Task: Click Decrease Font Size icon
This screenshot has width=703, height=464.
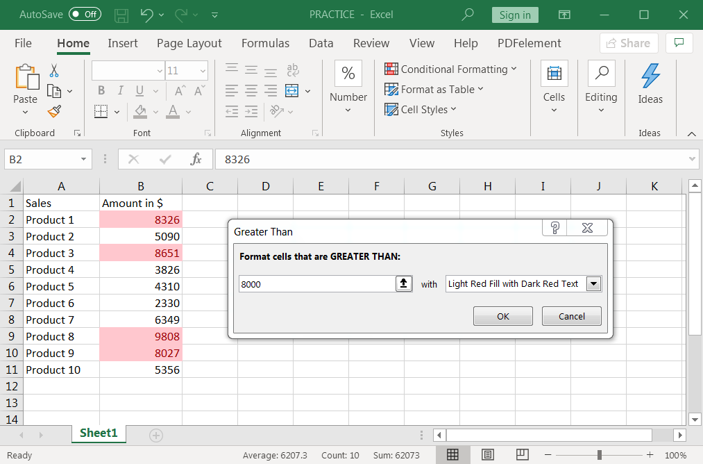Action: click(x=199, y=90)
